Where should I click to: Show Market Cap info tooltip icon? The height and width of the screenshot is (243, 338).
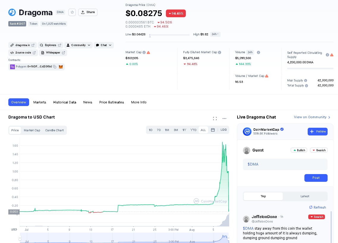tap(144, 52)
